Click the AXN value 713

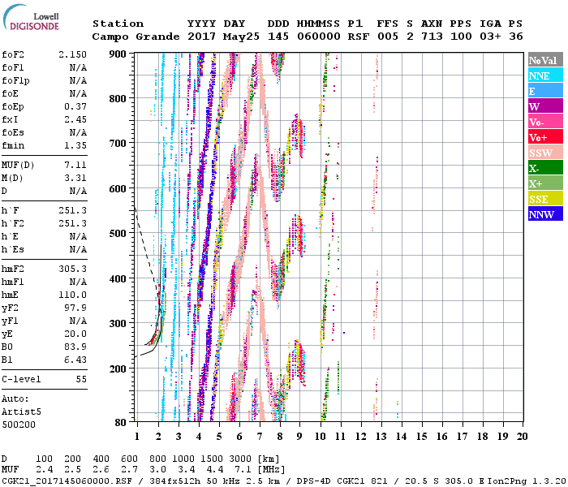pos(432,37)
